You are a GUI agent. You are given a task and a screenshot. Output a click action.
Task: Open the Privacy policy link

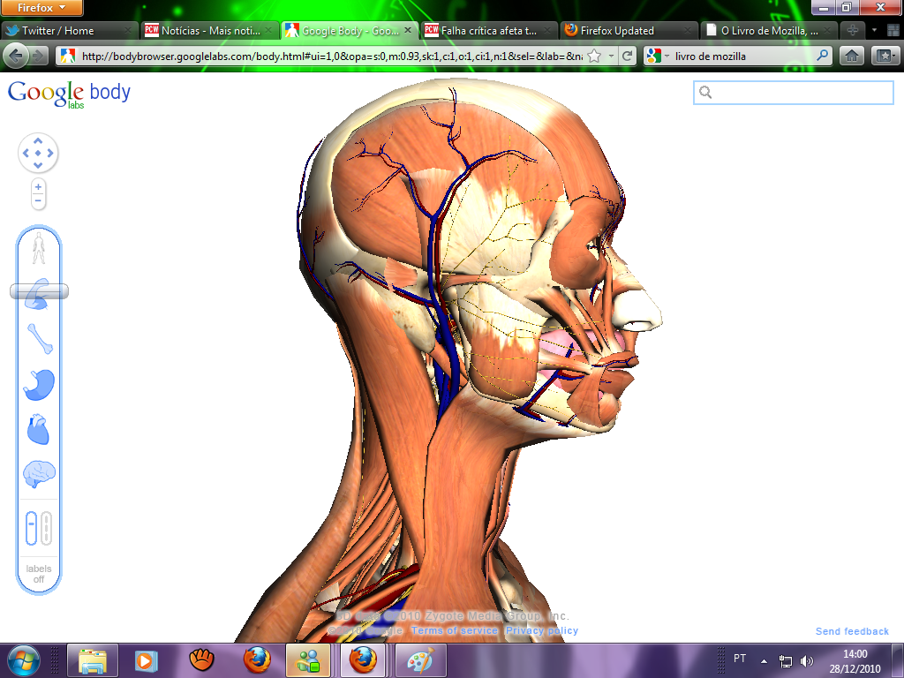coord(541,630)
